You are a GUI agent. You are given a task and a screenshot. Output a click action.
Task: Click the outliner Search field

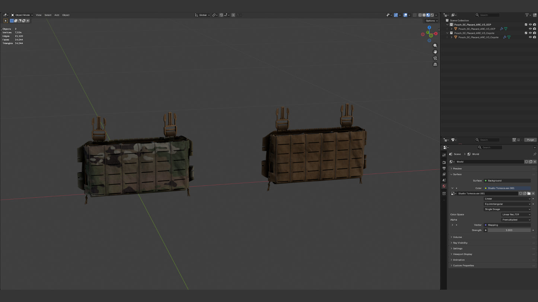(489, 15)
